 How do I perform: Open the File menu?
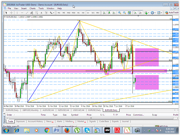click(x=9, y=8)
